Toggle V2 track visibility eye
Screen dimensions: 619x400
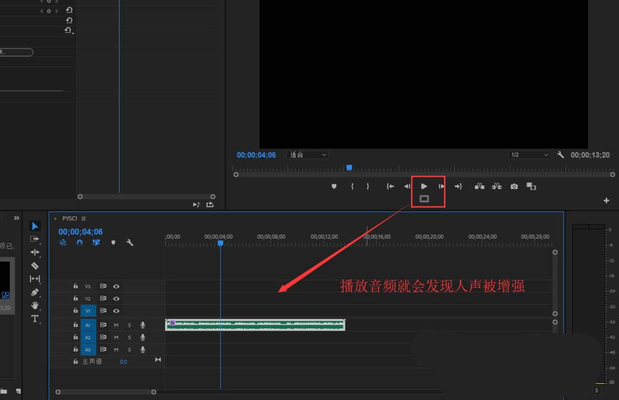116,299
